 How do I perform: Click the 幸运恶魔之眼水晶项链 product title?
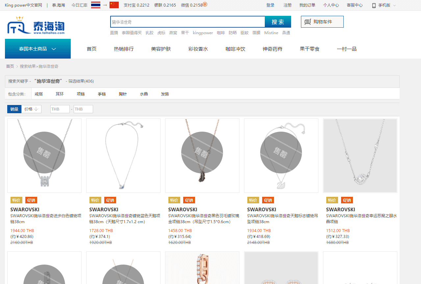point(361,219)
